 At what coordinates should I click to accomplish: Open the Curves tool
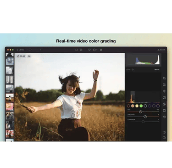coord(164,97)
